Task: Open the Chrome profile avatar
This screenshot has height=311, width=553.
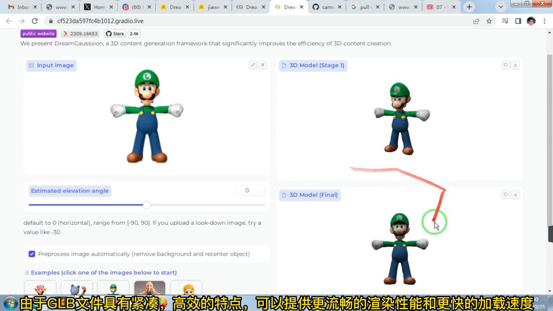Action: point(531,21)
